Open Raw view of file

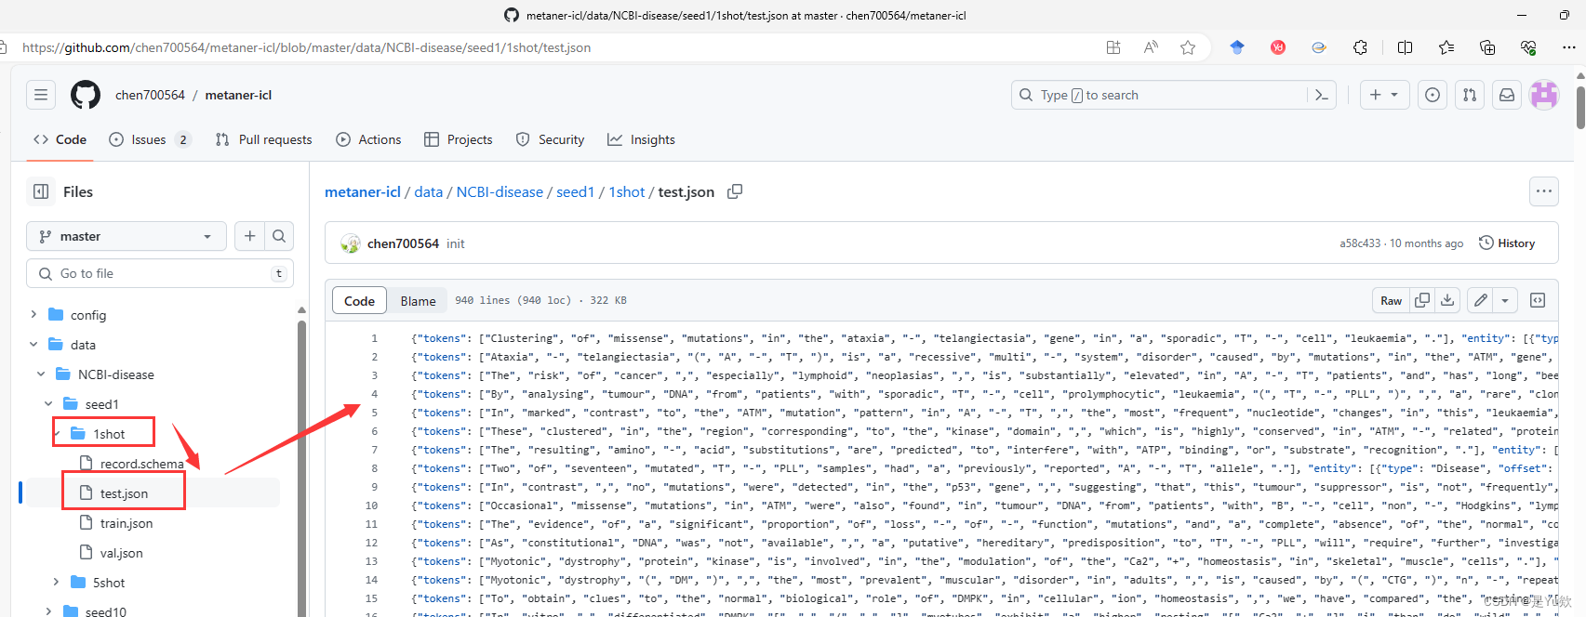tap(1391, 300)
